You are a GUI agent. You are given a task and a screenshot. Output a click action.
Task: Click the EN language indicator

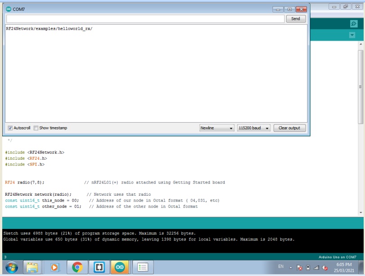click(x=281, y=267)
